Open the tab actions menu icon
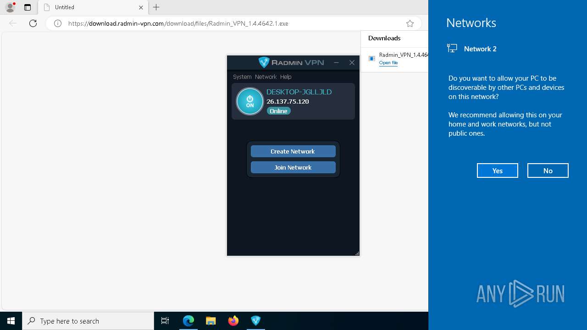 click(28, 7)
